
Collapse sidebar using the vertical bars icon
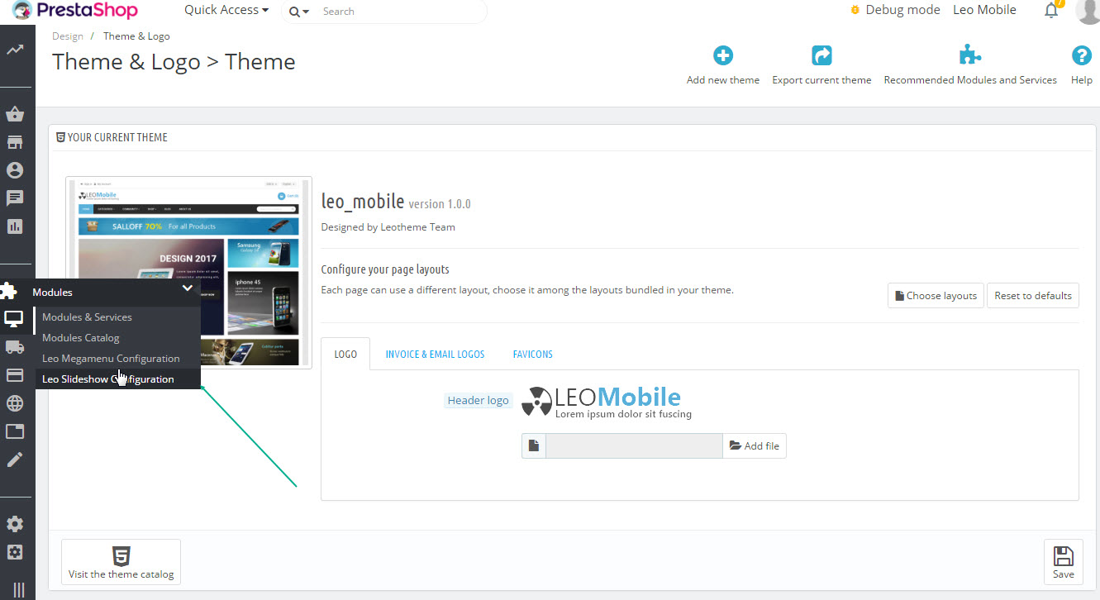pyautogui.click(x=18, y=589)
